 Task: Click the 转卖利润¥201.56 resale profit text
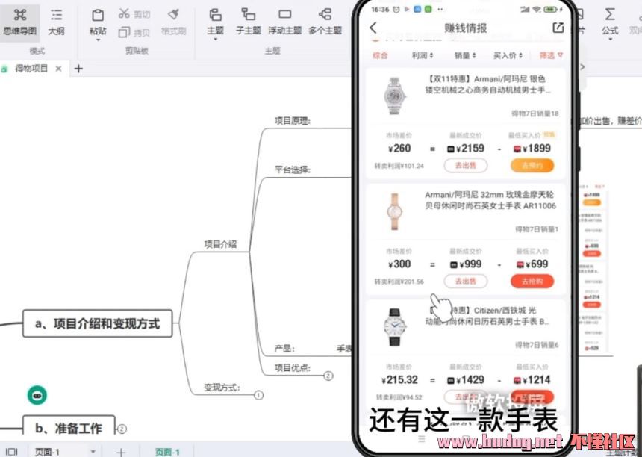tap(399, 282)
